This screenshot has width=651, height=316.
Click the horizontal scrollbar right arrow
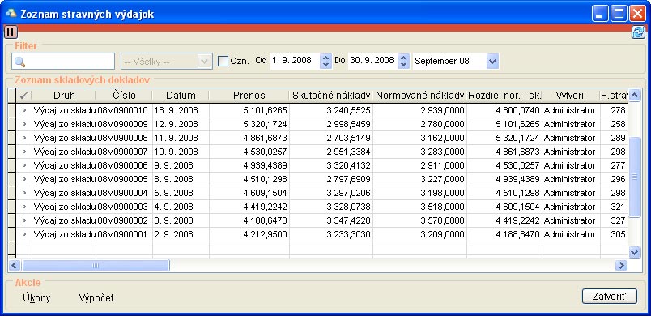(x=621, y=265)
